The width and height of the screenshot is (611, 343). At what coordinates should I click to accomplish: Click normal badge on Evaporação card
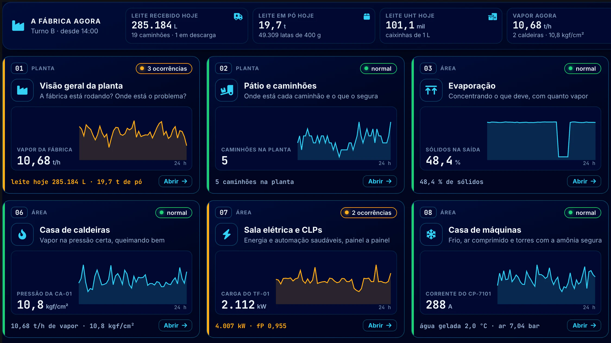582,69
